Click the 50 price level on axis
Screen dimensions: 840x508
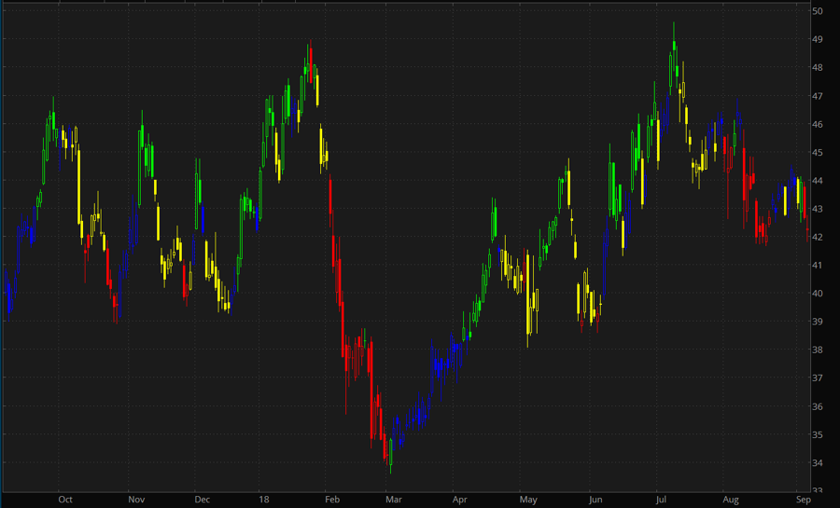coord(817,11)
